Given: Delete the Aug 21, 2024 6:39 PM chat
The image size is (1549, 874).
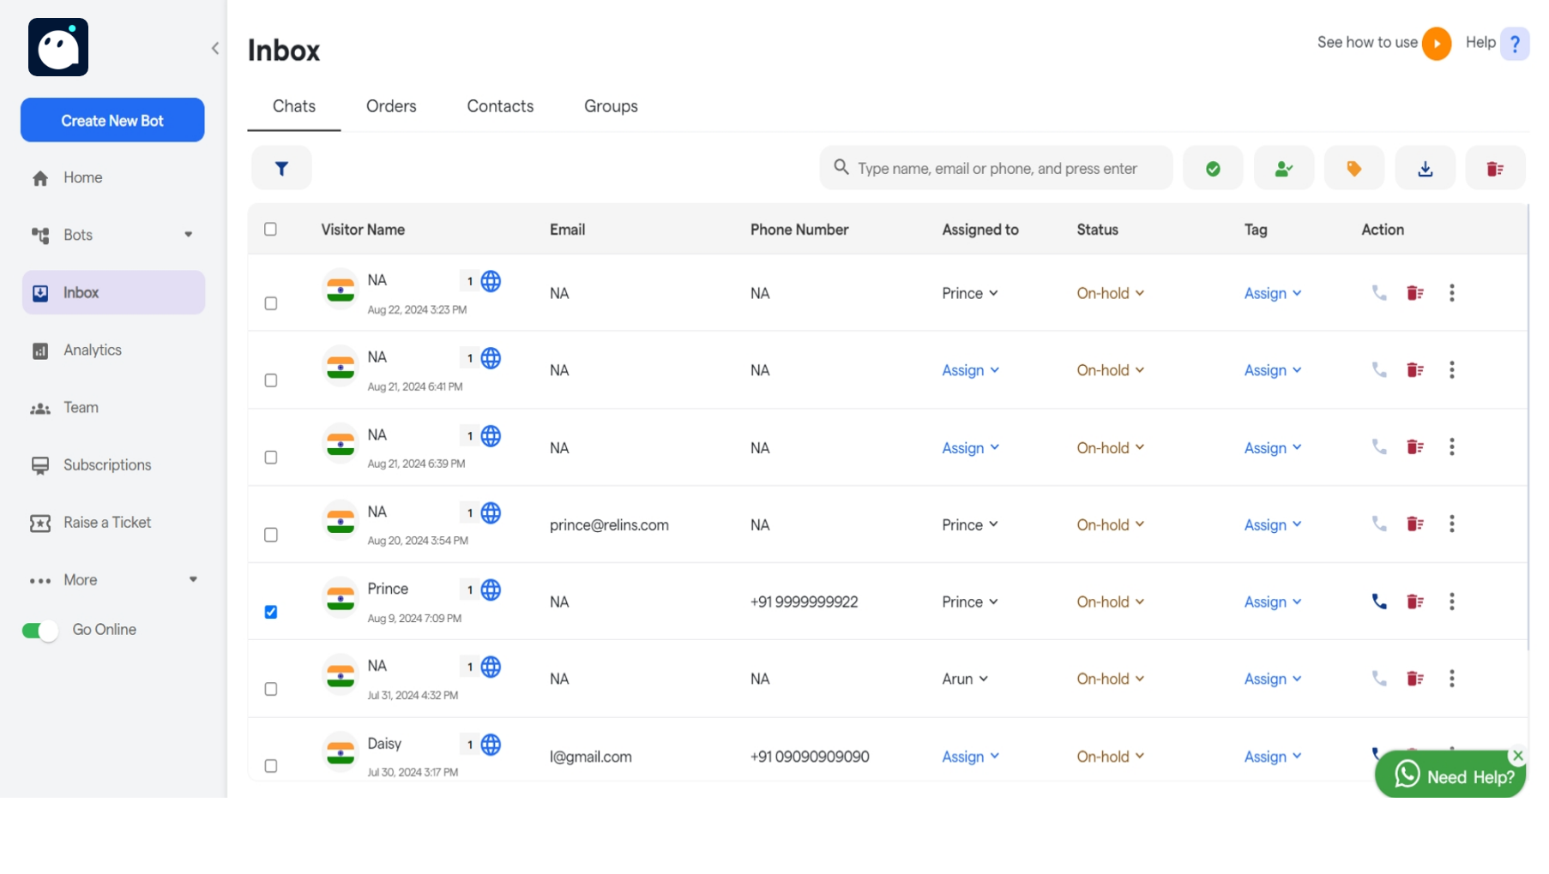Looking at the screenshot, I should [x=1415, y=447].
